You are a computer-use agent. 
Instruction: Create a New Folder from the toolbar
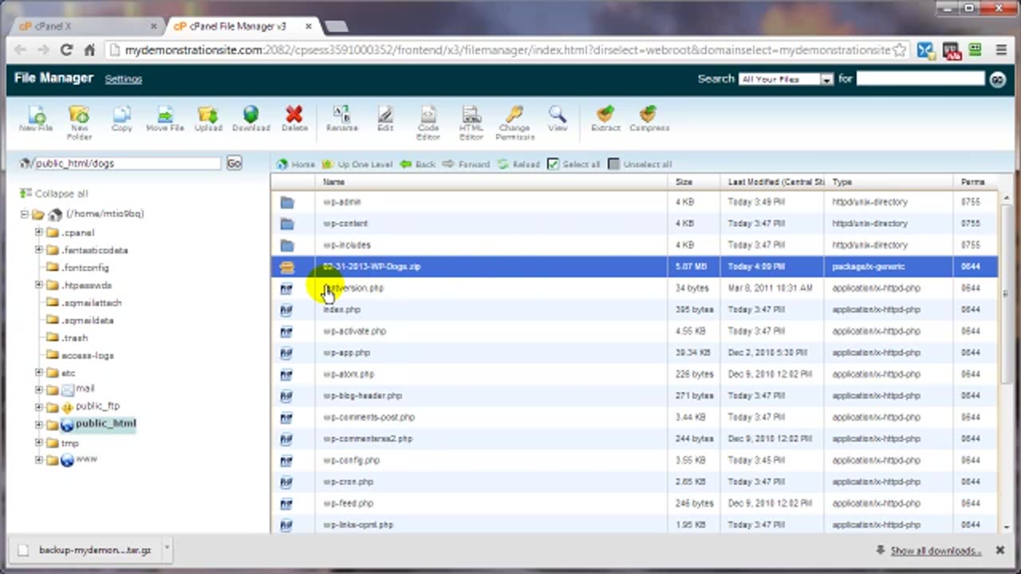pos(79,122)
